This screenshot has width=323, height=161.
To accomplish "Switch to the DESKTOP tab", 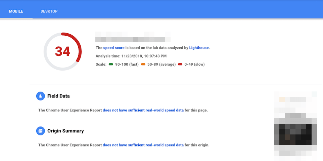I will coord(49,11).
